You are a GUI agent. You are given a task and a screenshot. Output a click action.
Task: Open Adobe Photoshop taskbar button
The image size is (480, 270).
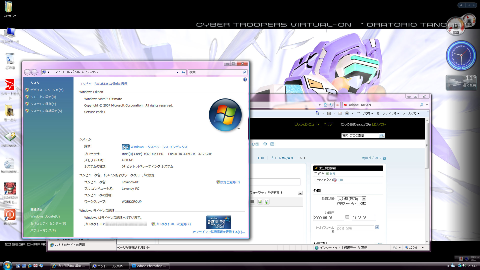pos(149,266)
